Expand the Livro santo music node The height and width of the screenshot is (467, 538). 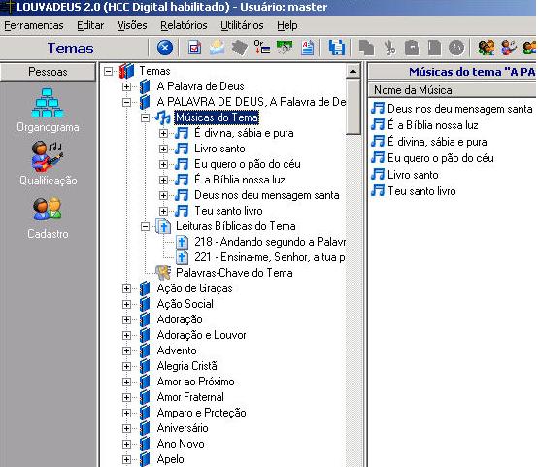pos(164,149)
